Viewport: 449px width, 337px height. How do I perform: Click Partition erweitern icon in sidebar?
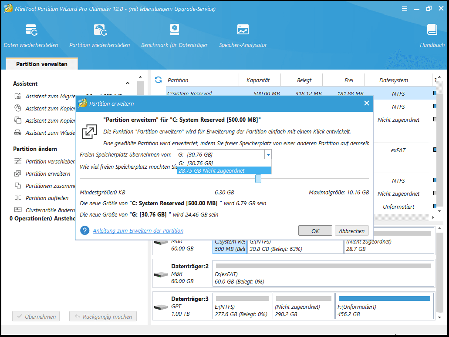18,174
